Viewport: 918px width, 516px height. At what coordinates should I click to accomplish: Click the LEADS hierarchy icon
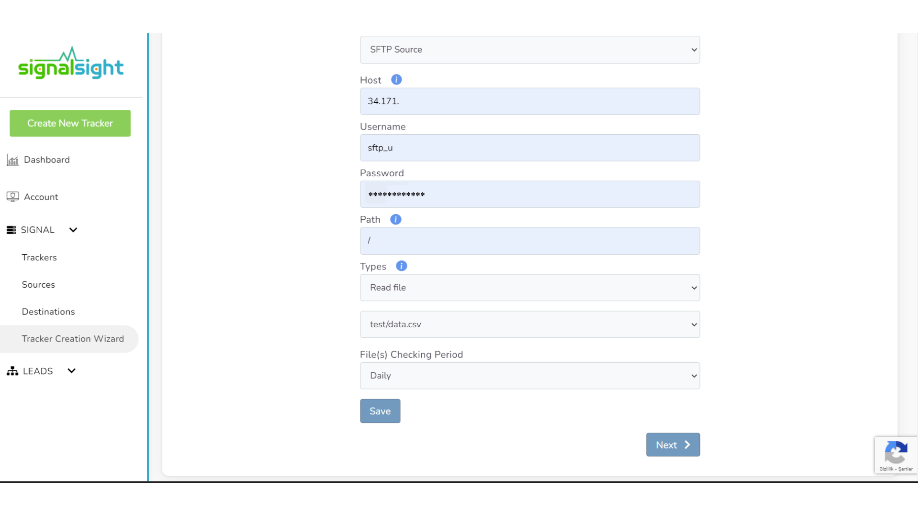12,371
